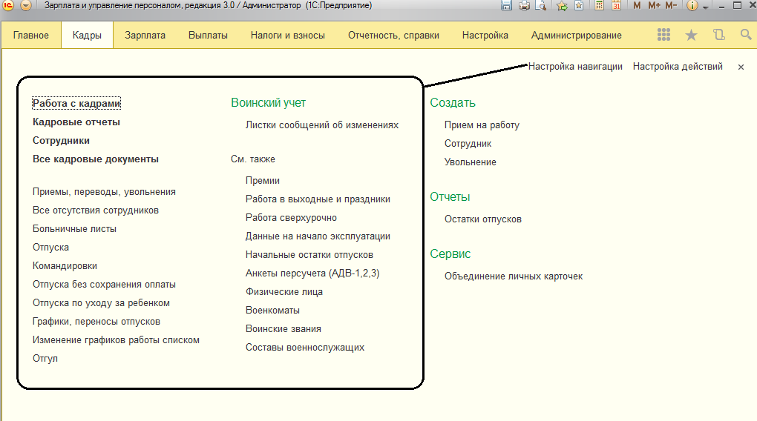Go to the Администрирование section

[576, 35]
